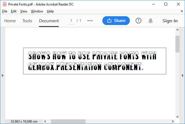Click the horizontal scrollbar left arrow
The width and height of the screenshot is (185, 124).
pos(45,121)
